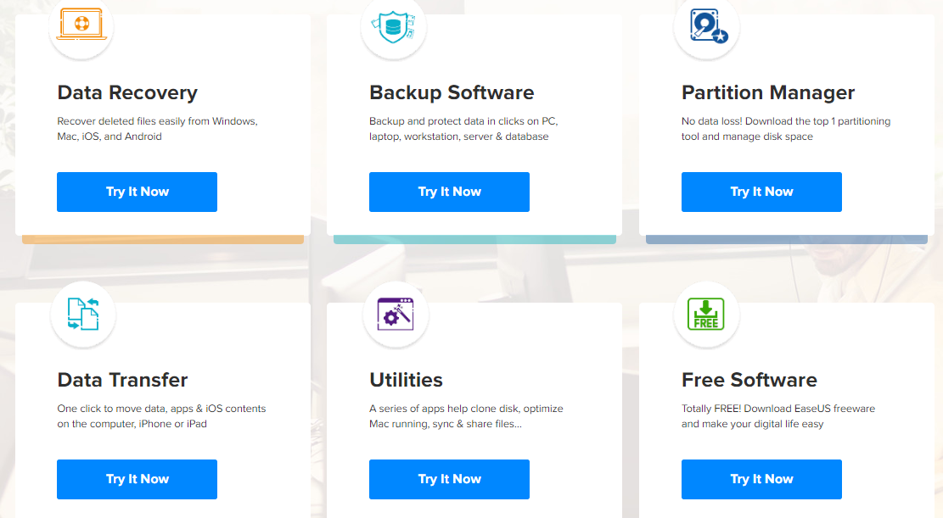This screenshot has width=943, height=518.
Task: Try Data Recovery now
Action: 138,192
